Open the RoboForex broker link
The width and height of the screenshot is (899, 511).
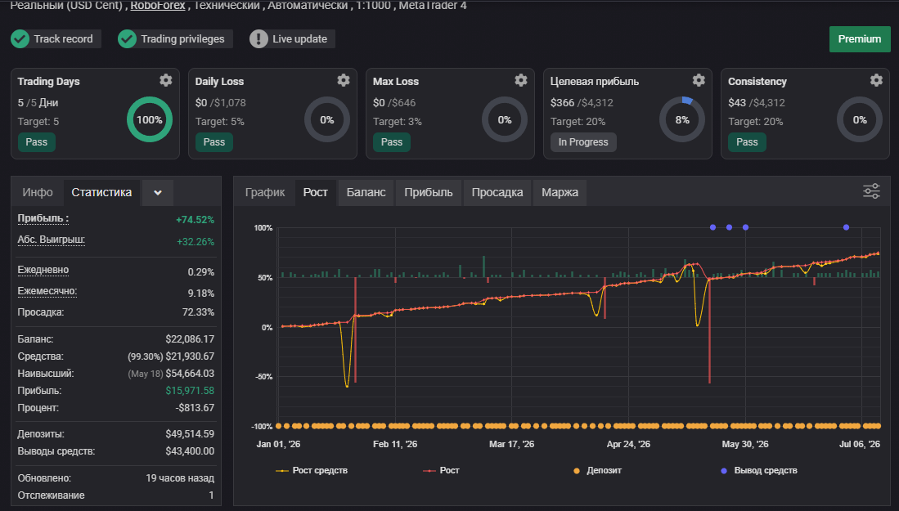tap(158, 6)
